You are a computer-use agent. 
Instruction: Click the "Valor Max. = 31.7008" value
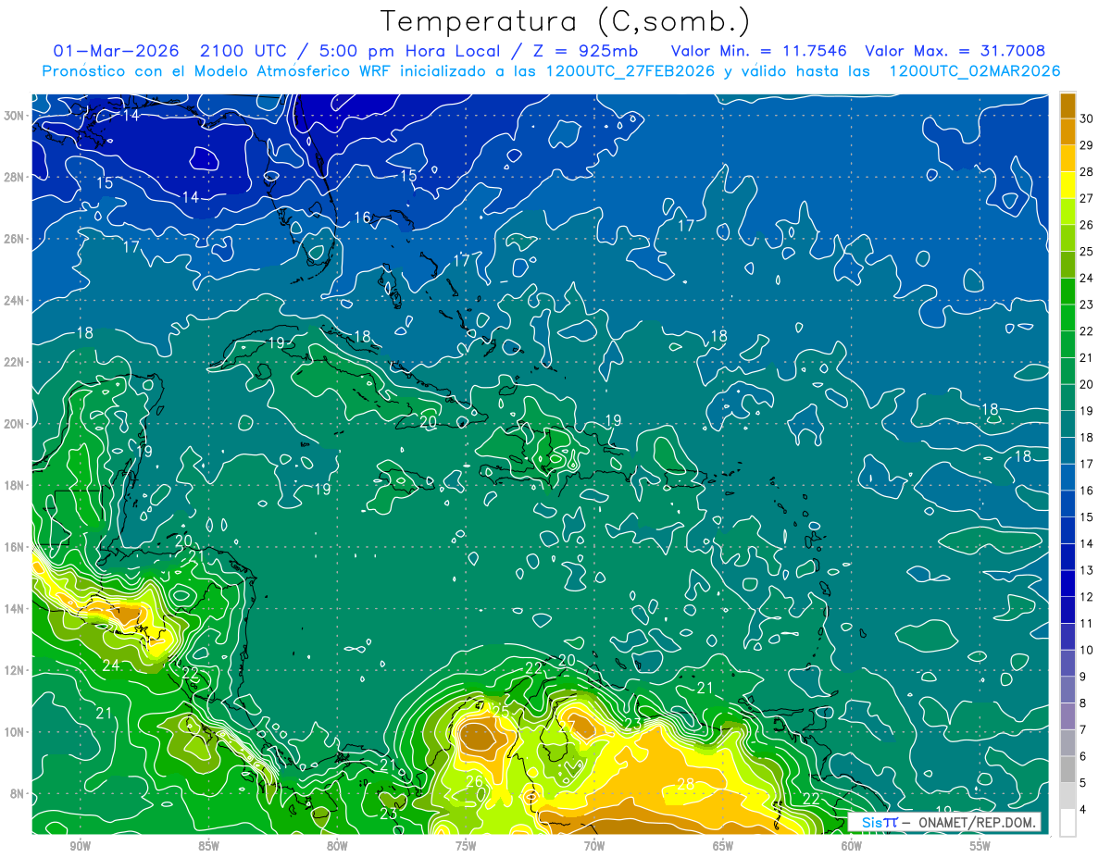tap(955, 51)
